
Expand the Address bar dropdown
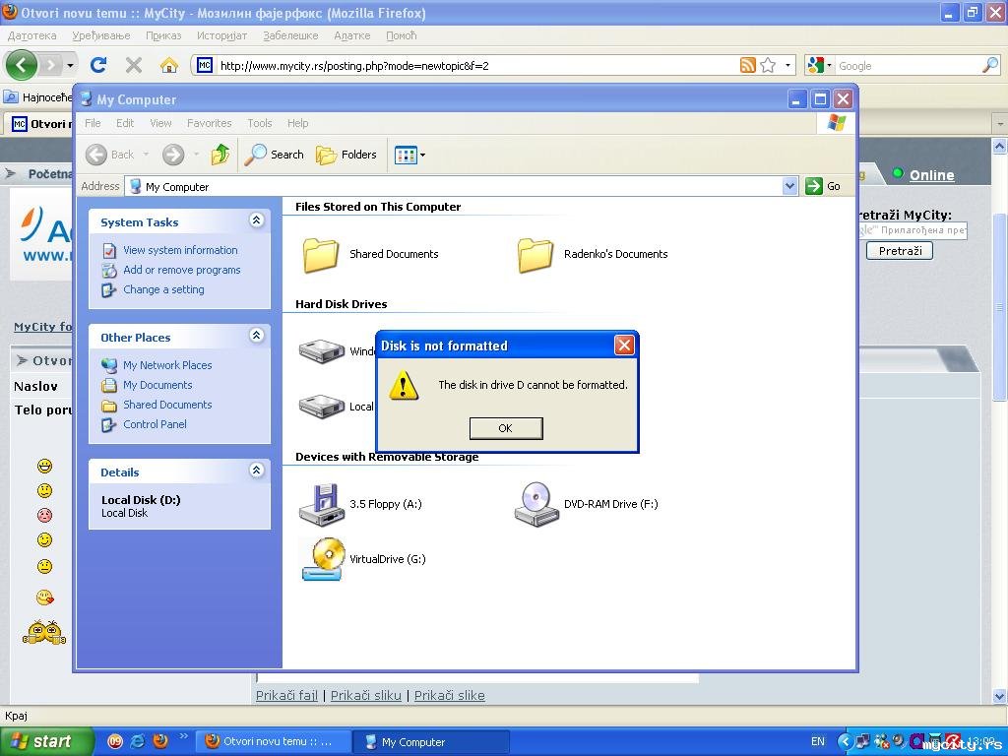click(x=790, y=186)
